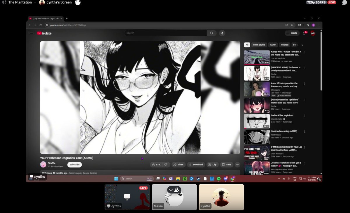The height and width of the screenshot is (213, 350).
Task: Open the site information icon in address bar
Action: 47,25
